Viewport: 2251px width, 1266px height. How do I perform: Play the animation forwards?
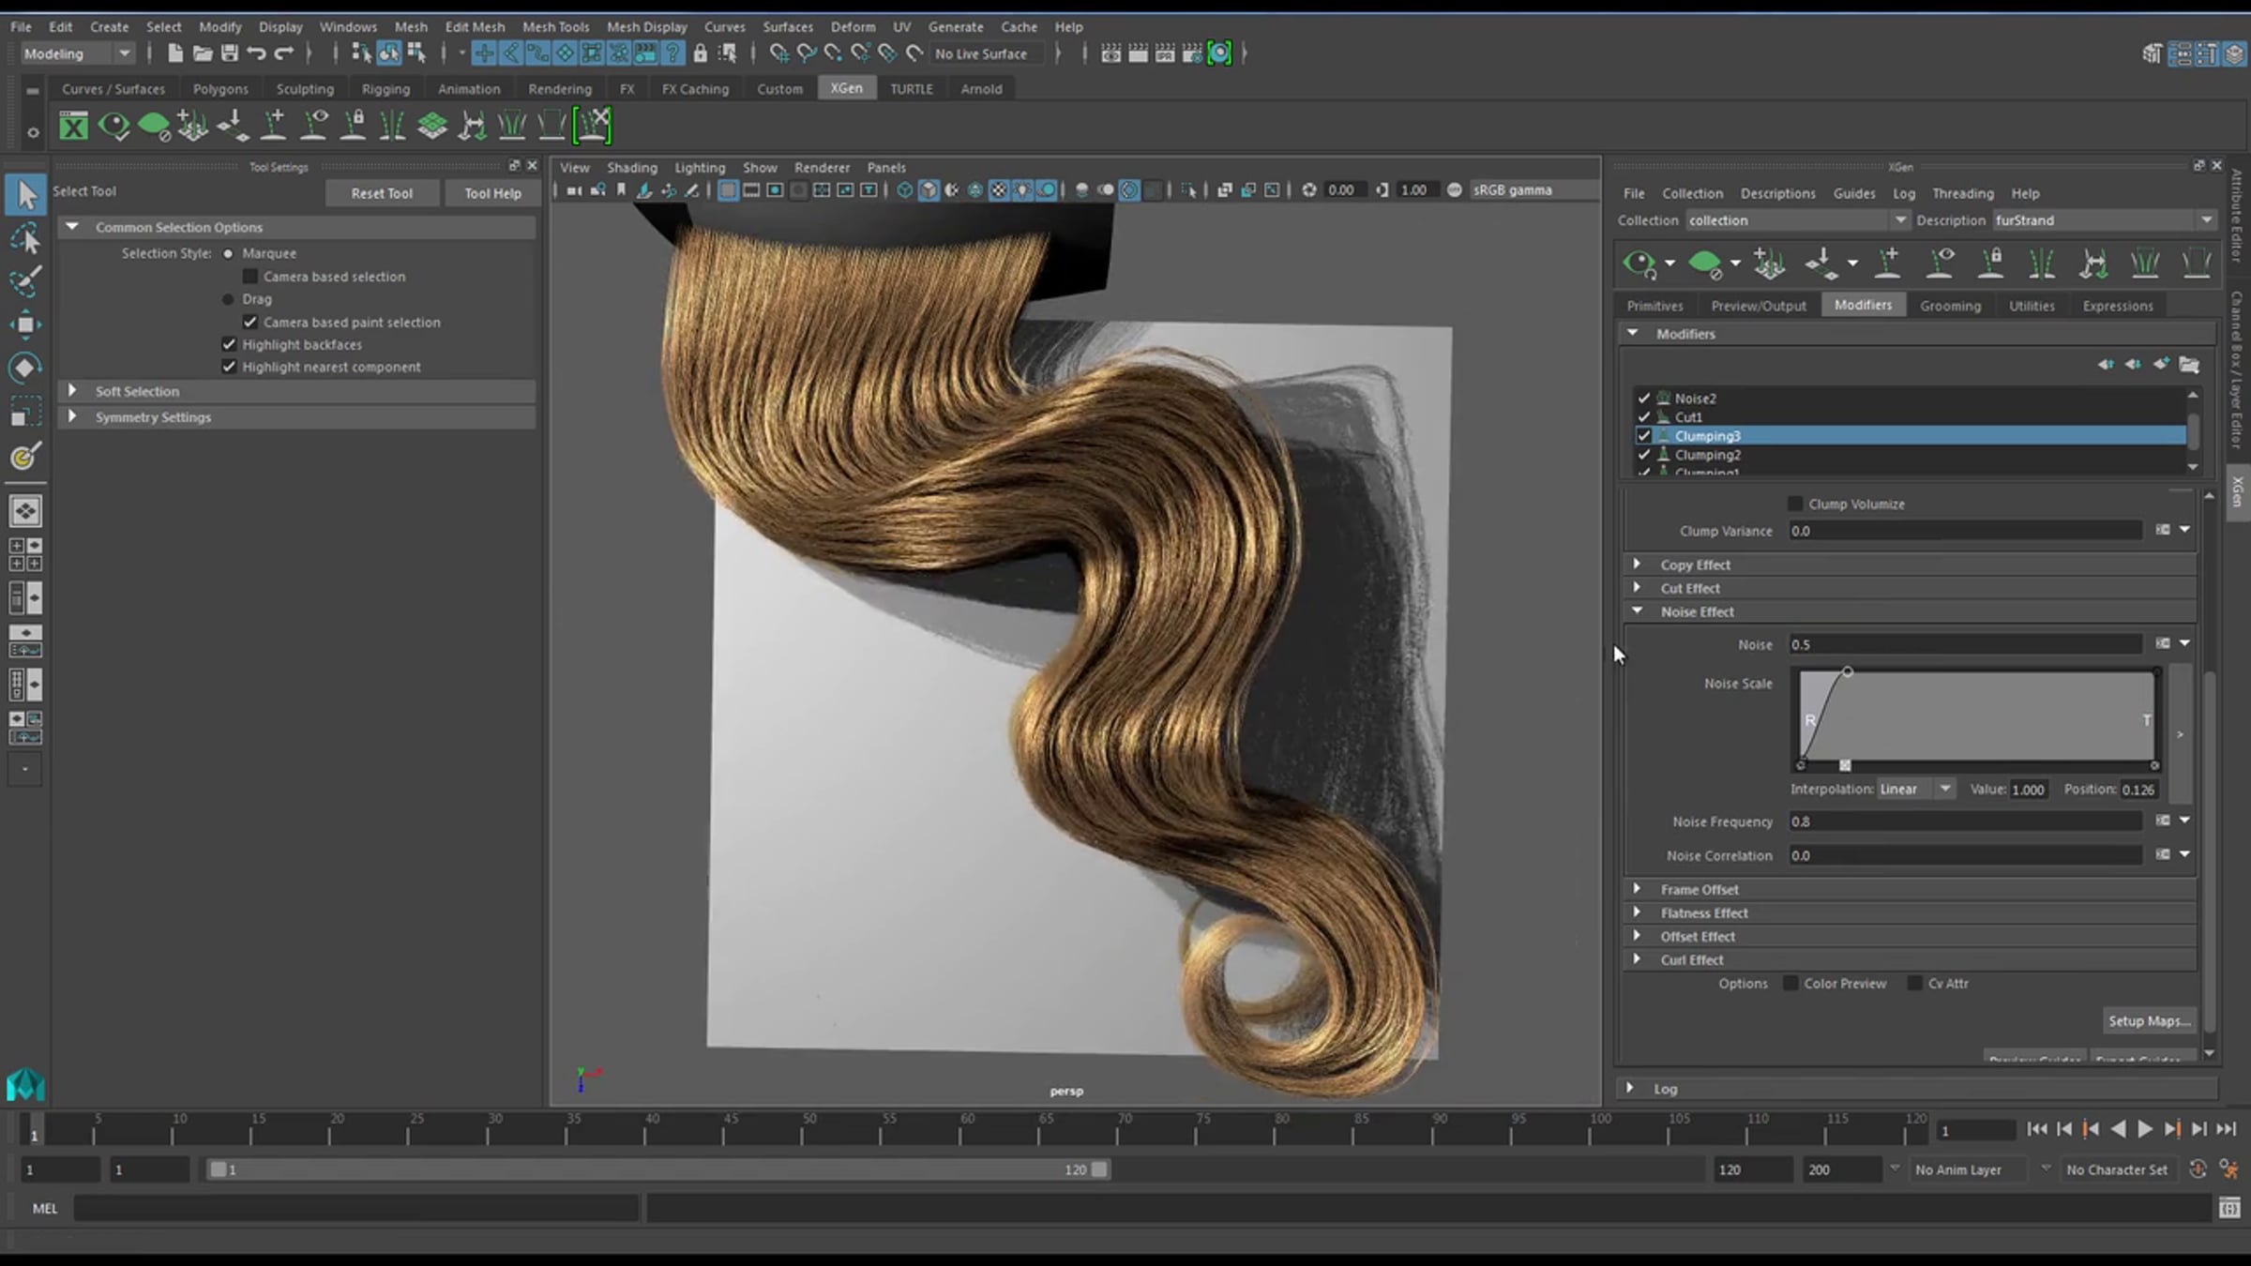pos(2145,1129)
